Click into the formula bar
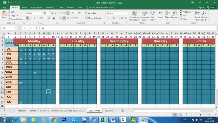The height and width of the screenshot is (123, 218). (x=128, y=28)
